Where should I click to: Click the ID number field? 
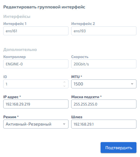point(36,84)
